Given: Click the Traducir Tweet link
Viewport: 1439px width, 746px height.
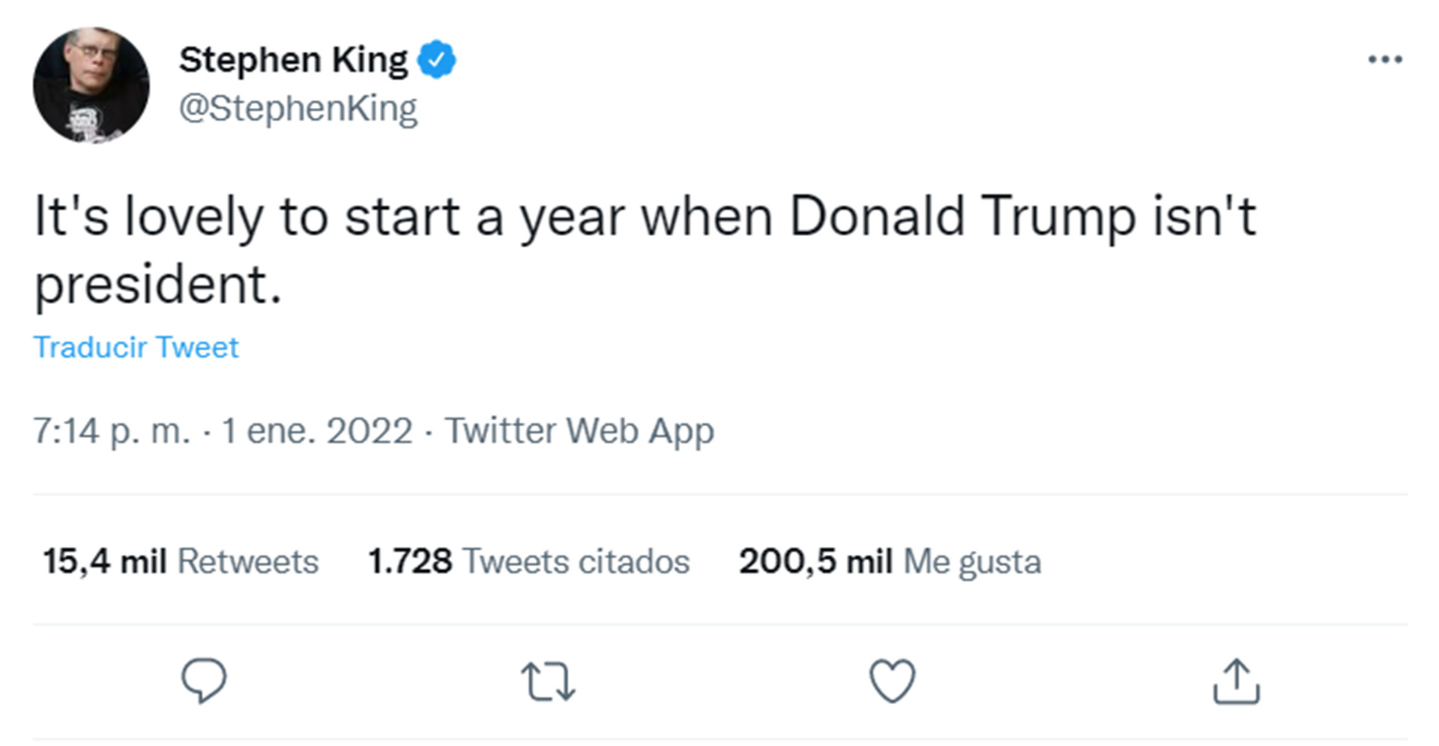Looking at the screenshot, I should tap(136, 348).
